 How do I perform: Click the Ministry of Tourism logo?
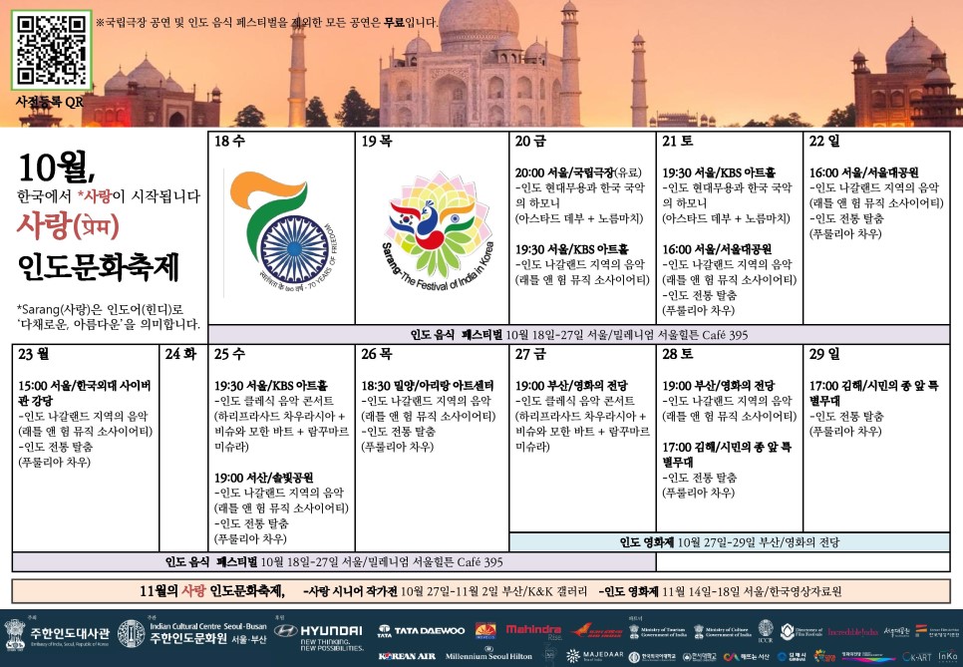coord(657,631)
